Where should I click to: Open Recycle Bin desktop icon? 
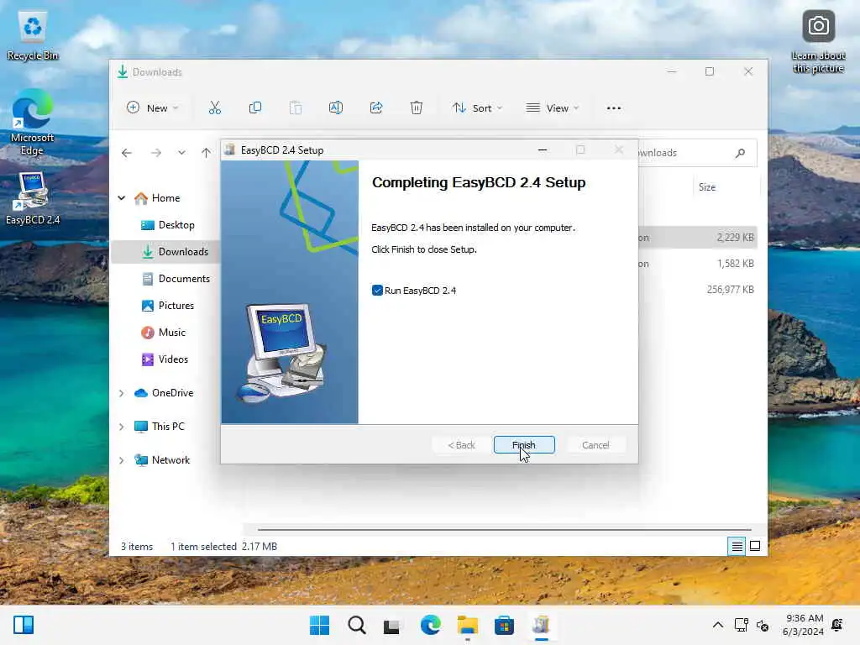(x=33, y=36)
